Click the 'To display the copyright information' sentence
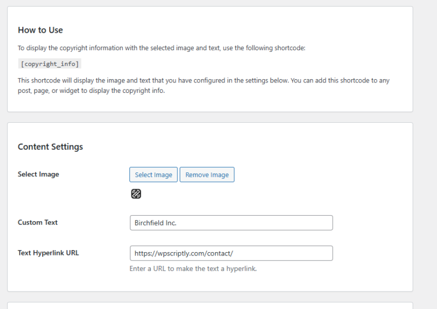437x309 pixels. coord(162,48)
